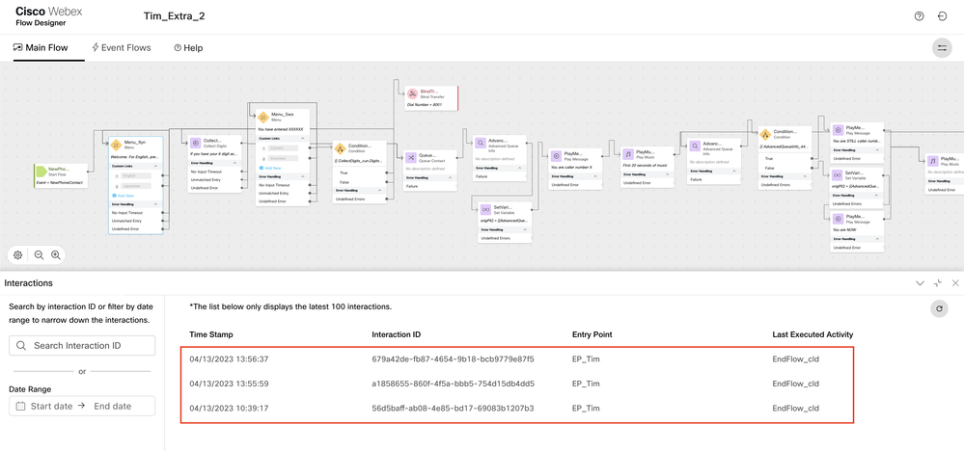The height and width of the screenshot is (451, 964).
Task: Click timestamp 04/13/2023 13:55:59
Action: point(230,384)
